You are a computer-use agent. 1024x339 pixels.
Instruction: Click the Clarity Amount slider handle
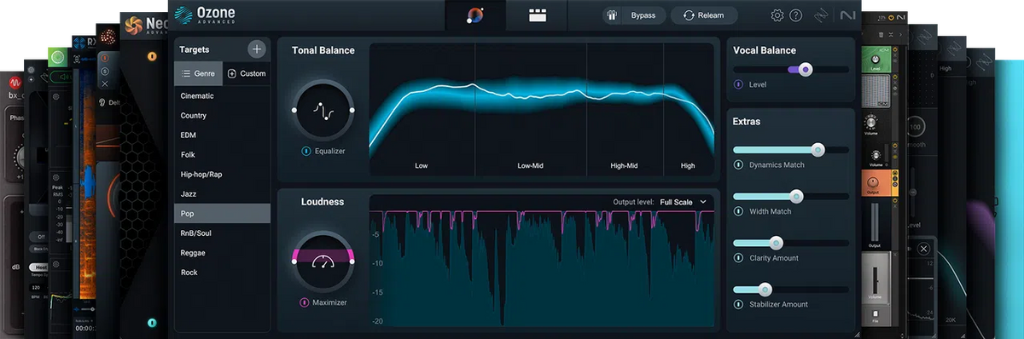(776, 243)
